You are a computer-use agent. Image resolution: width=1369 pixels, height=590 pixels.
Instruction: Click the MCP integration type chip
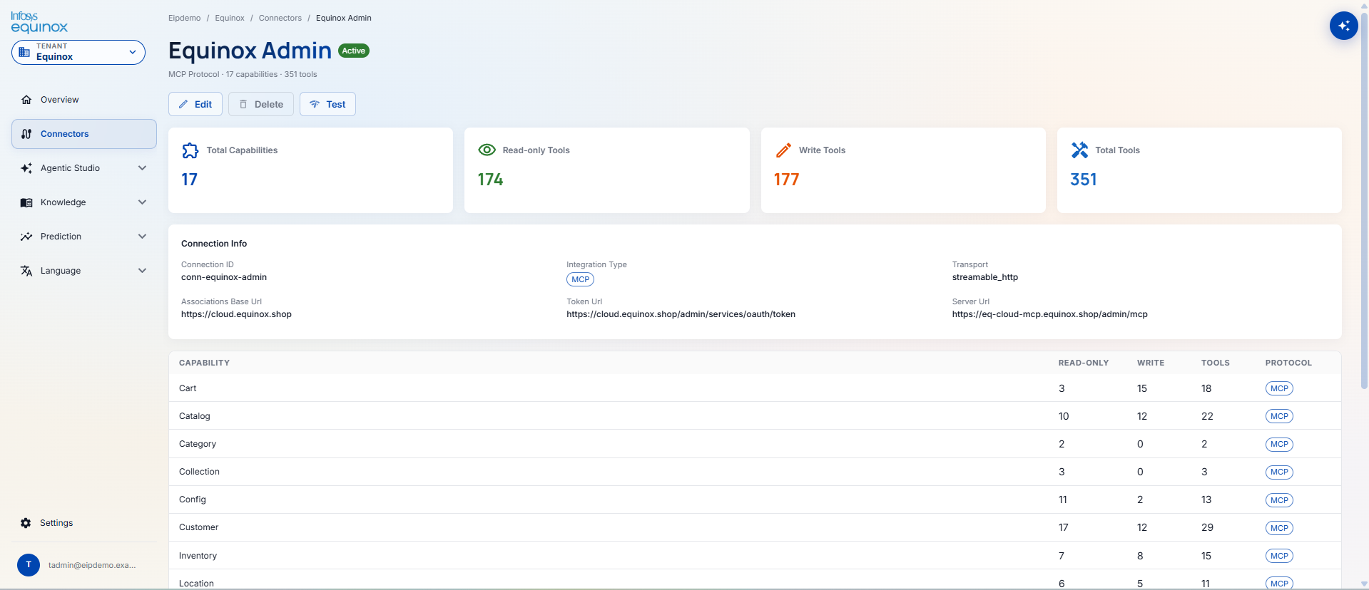[x=581, y=279]
